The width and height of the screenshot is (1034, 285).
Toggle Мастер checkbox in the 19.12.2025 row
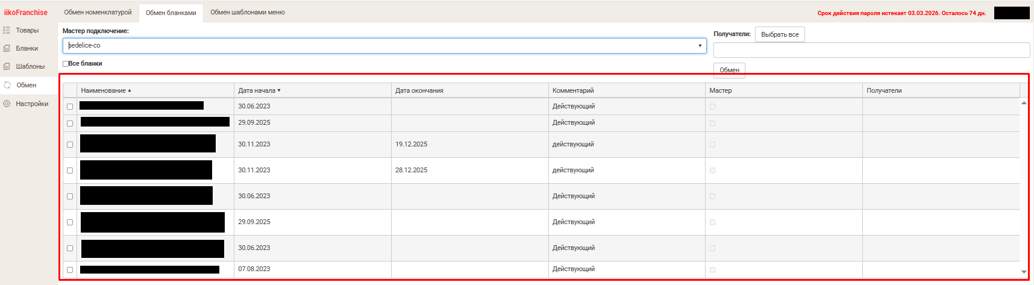point(712,145)
